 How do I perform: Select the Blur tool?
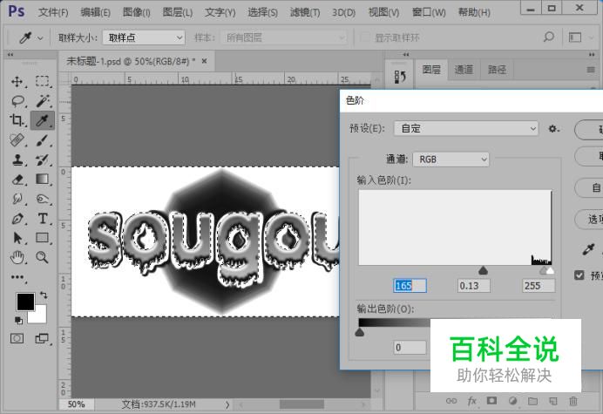tap(17, 199)
